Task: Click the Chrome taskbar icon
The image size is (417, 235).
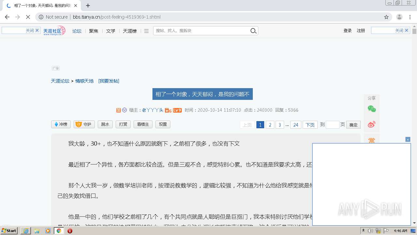Action: [59, 231]
